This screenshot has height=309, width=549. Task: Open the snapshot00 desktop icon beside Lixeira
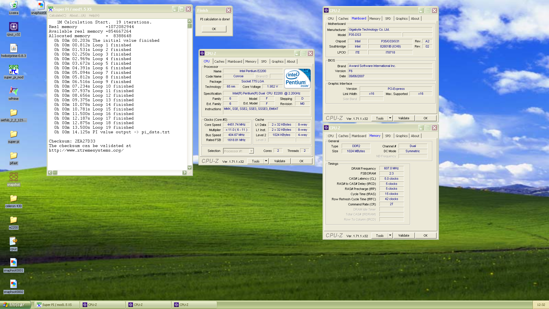point(39,8)
